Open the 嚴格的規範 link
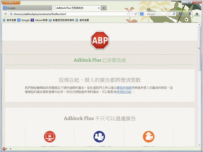 tap(124, 88)
